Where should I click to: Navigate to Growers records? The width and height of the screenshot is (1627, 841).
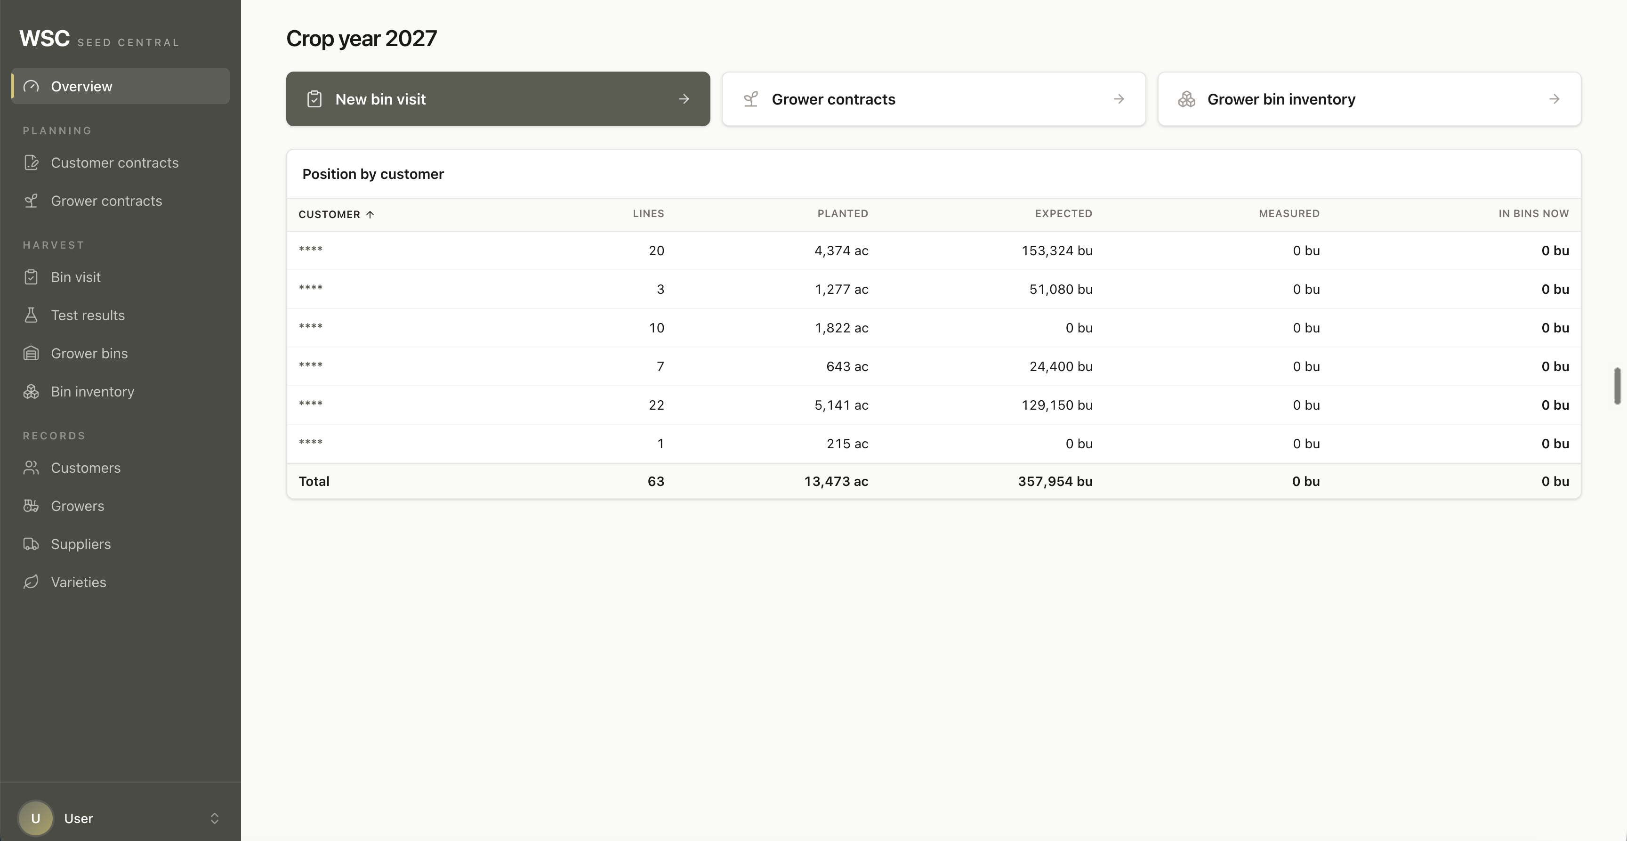click(x=121, y=506)
